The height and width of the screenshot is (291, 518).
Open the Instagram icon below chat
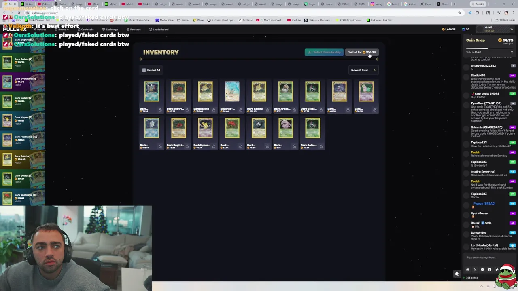(x=482, y=270)
